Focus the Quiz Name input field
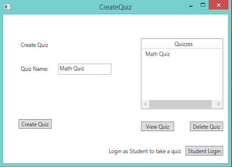232x167 pixels. point(85,69)
